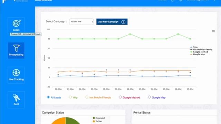Open the chart hamburger context menu

[213, 31]
